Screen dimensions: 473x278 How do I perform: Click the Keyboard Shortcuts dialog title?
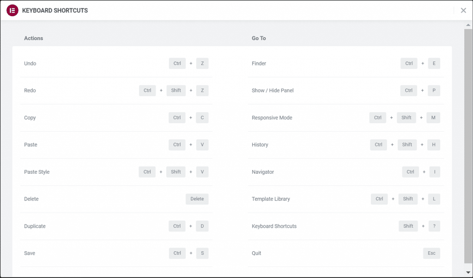tap(55, 11)
